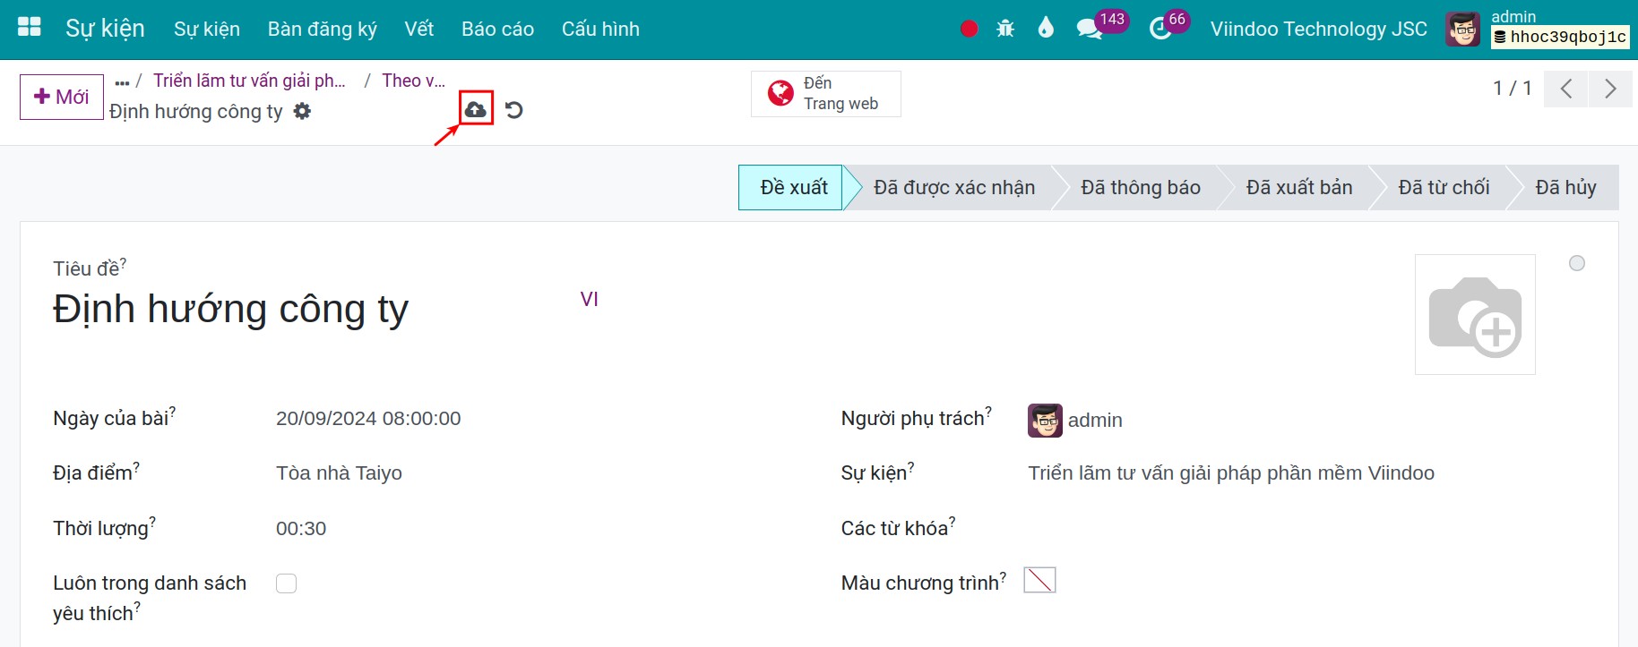Set stage to Đã từ chối

pos(1444,187)
